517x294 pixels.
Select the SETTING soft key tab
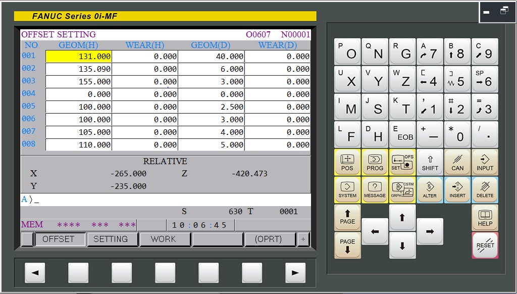coord(112,239)
